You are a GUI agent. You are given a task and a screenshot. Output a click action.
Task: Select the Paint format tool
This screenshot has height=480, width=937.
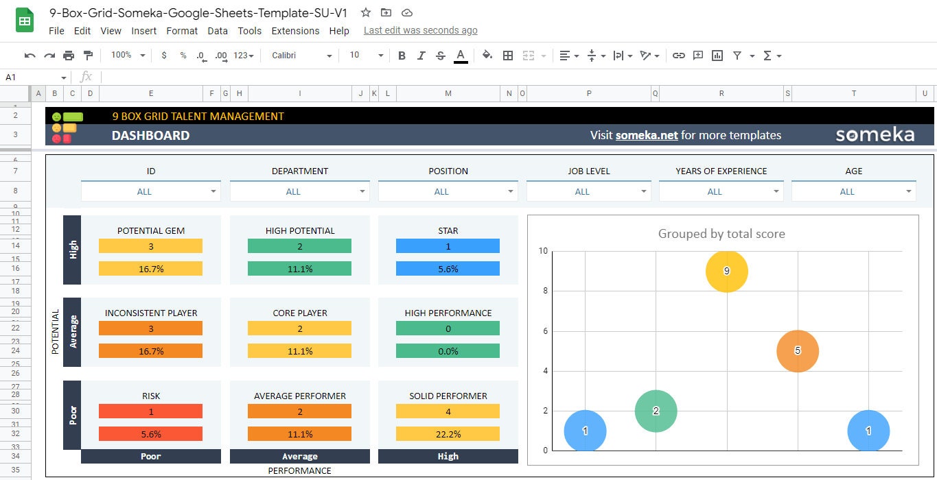pyautogui.click(x=87, y=55)
